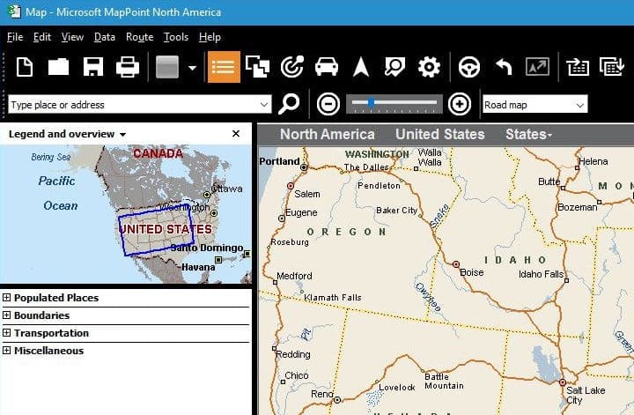The width and height of the screenshot is (634, 415).
Task: Open the Edit menu
Action: tap(42, 37)
